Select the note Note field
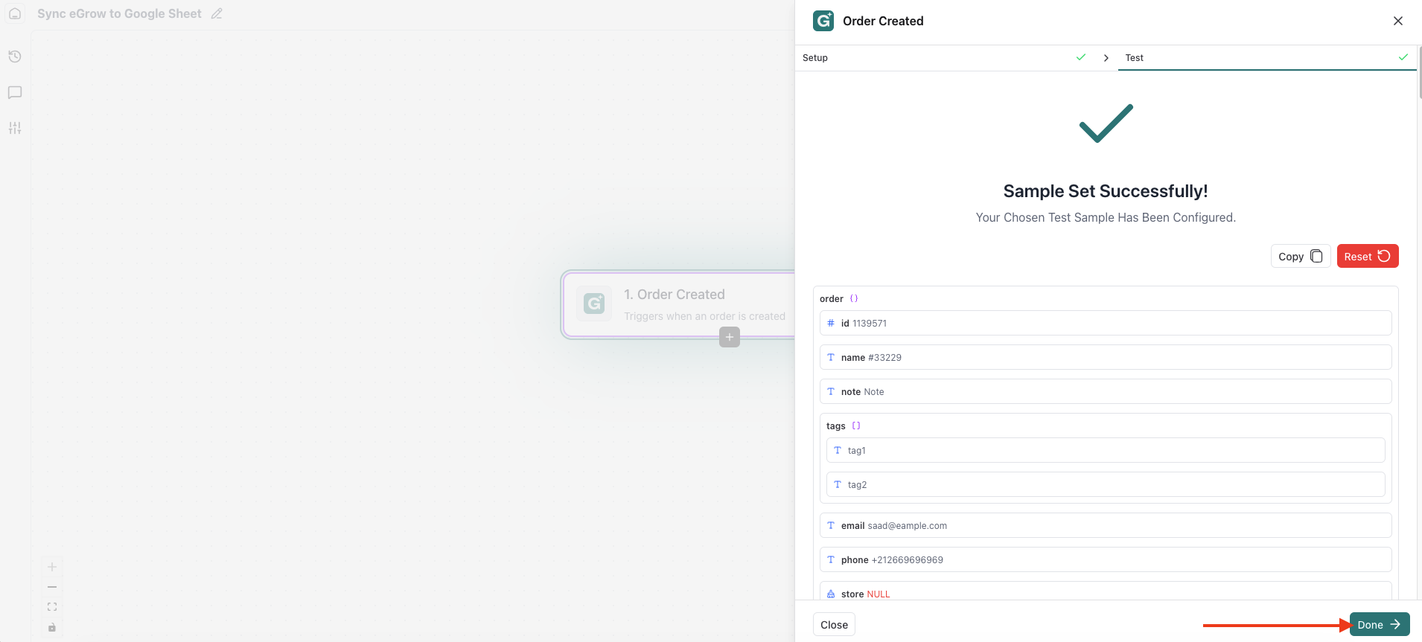Viewport: 1422px width, 642px height. (1106, 392)
